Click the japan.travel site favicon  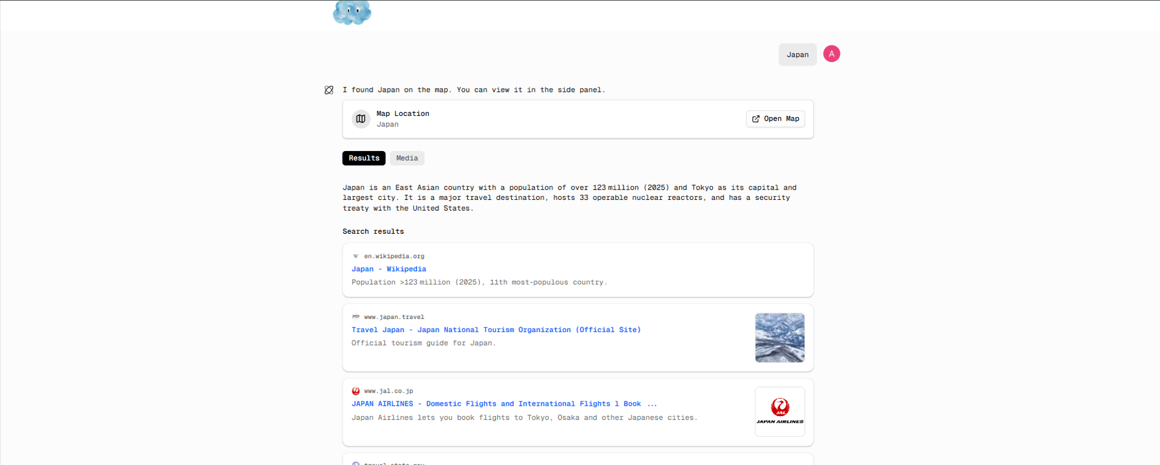coord(356,316)
